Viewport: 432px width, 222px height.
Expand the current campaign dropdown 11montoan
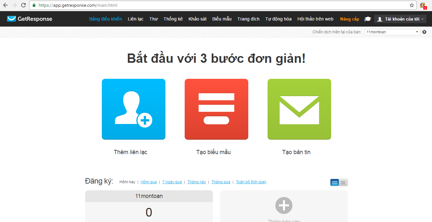[x=392, y=32]
